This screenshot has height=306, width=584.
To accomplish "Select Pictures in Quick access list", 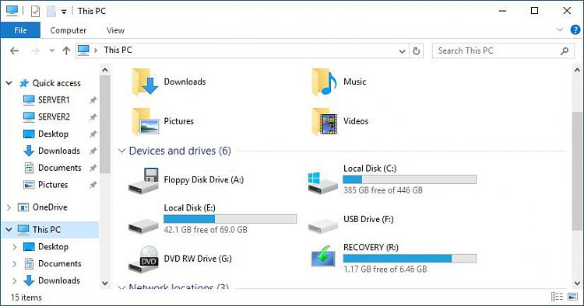I will tap(53, 185).
